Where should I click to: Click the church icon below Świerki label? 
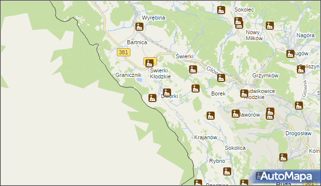[193, 69]
